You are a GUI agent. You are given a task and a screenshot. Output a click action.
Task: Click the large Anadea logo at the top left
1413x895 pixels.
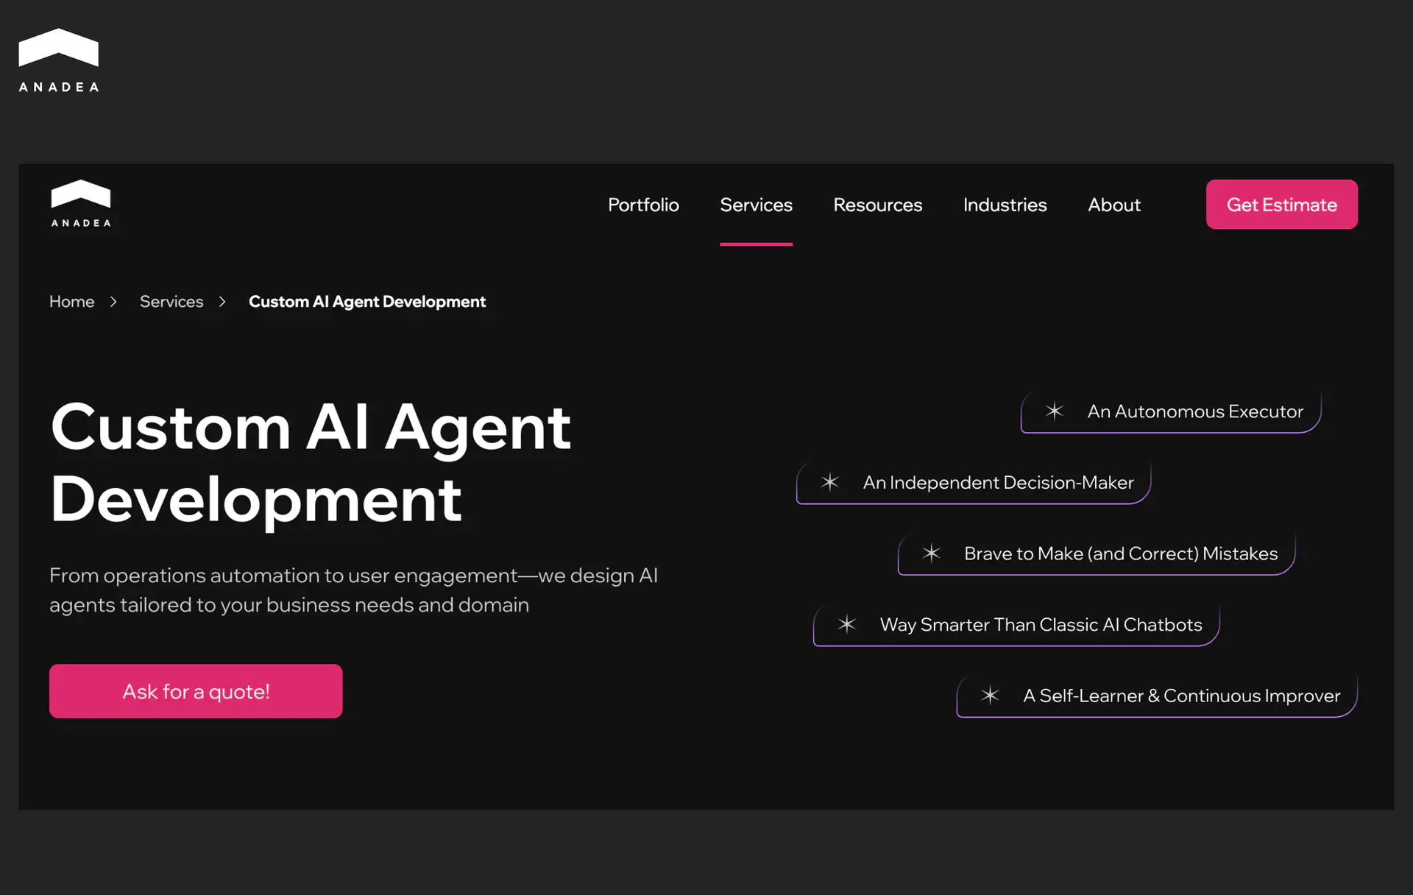58,60
